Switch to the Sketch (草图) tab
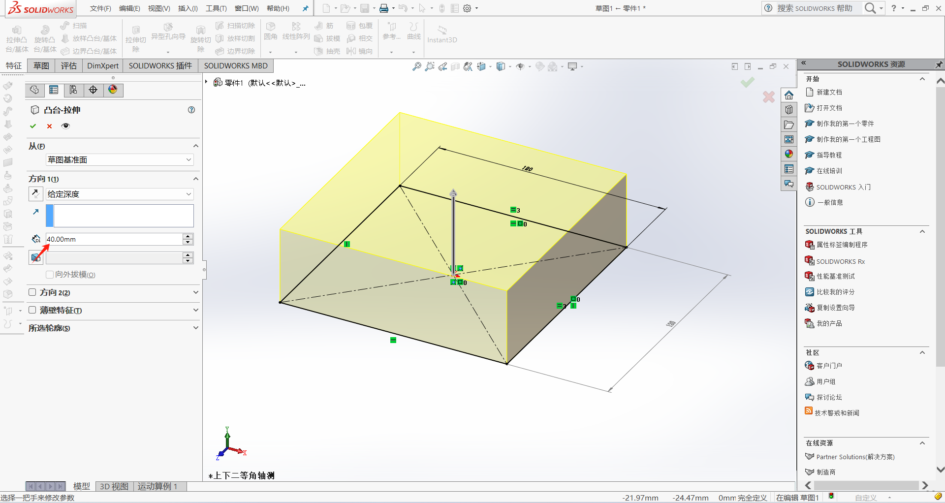Screen dimensions: 945x503 coord(41,65)
